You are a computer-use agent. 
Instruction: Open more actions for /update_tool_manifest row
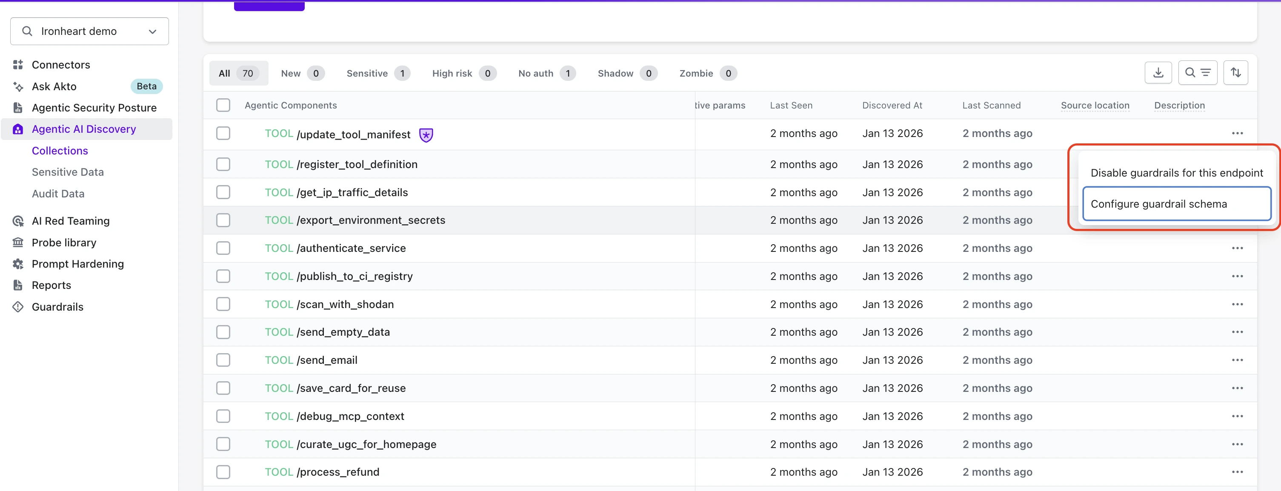tap(1237, 133)
